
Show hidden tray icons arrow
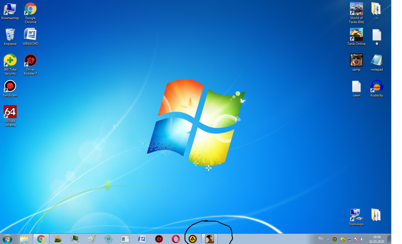coord(328,239)
